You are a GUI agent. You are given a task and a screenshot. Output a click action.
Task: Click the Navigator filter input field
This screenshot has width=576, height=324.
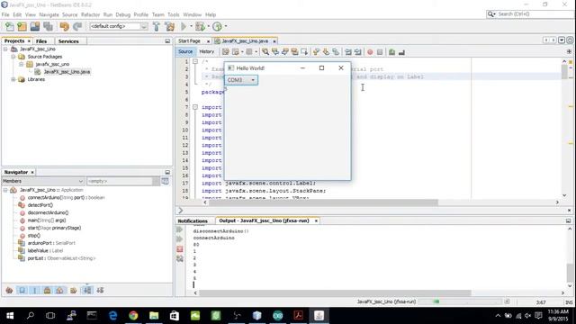tap(120, 181)
